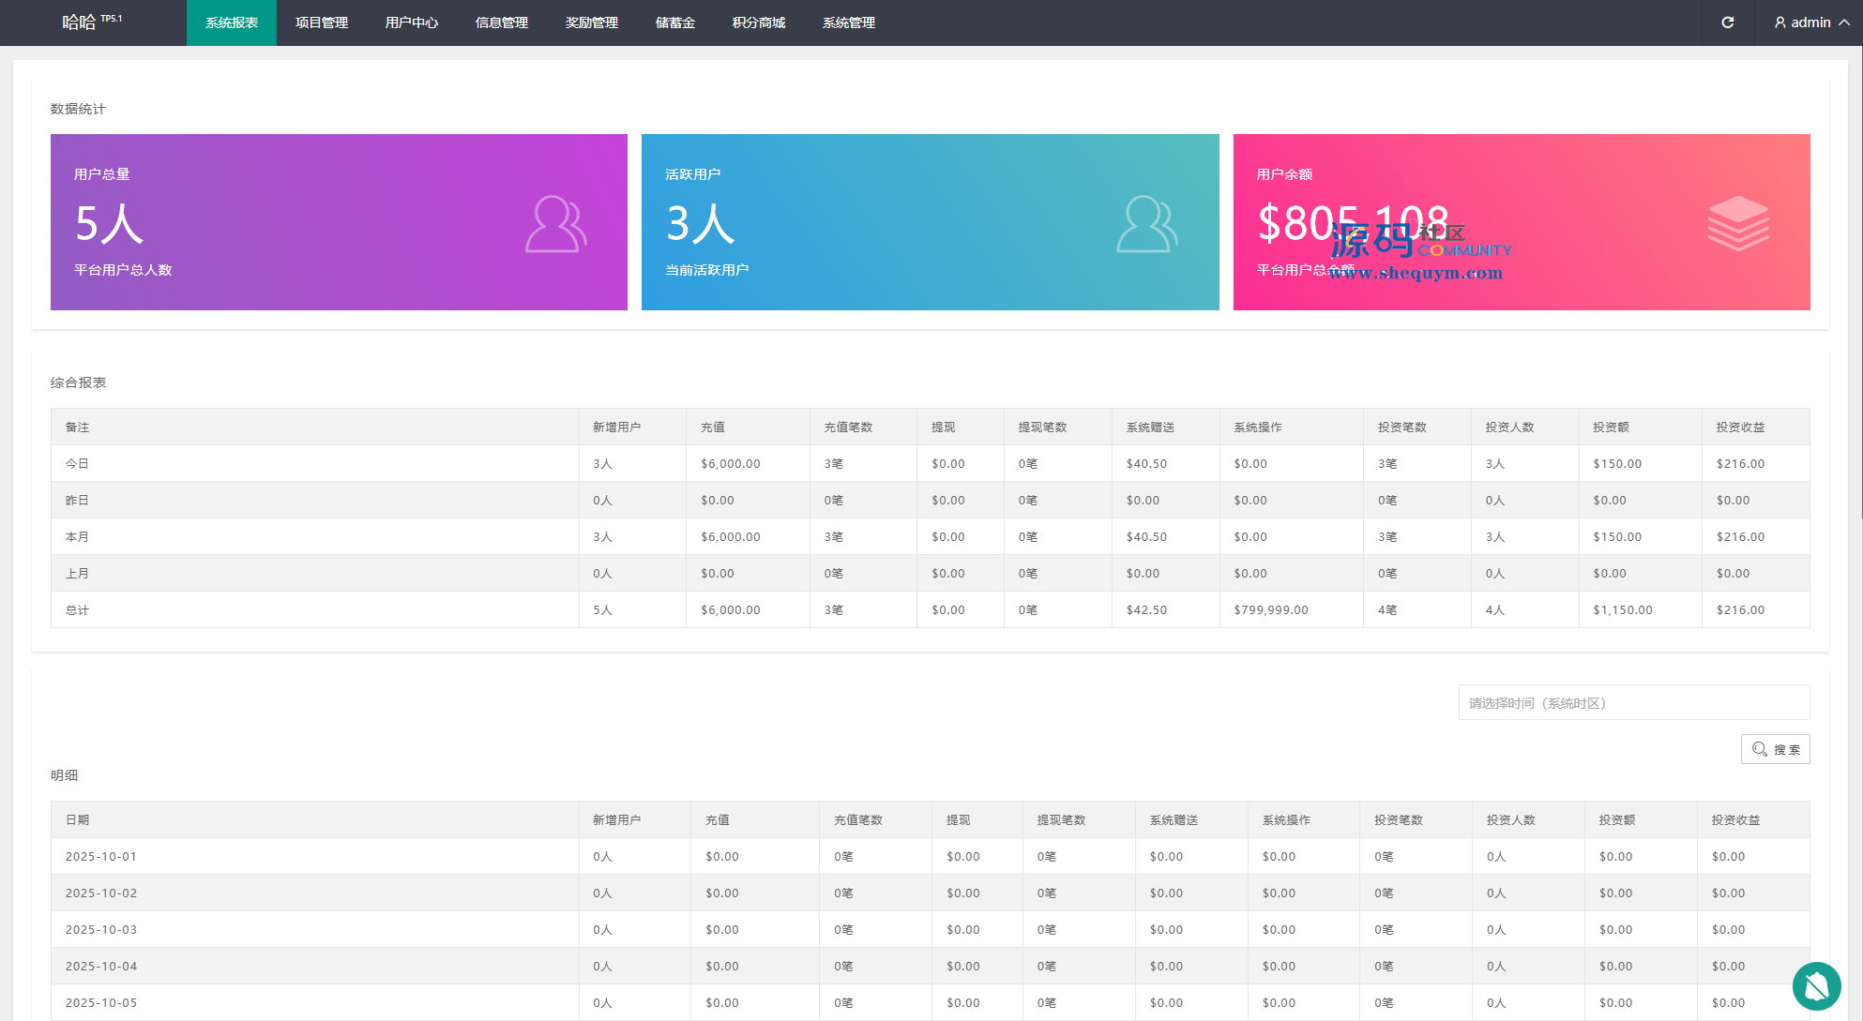Open the 系统管理 menu
Viewport: 1863px width, 1021px height.
tap(848, 23)
